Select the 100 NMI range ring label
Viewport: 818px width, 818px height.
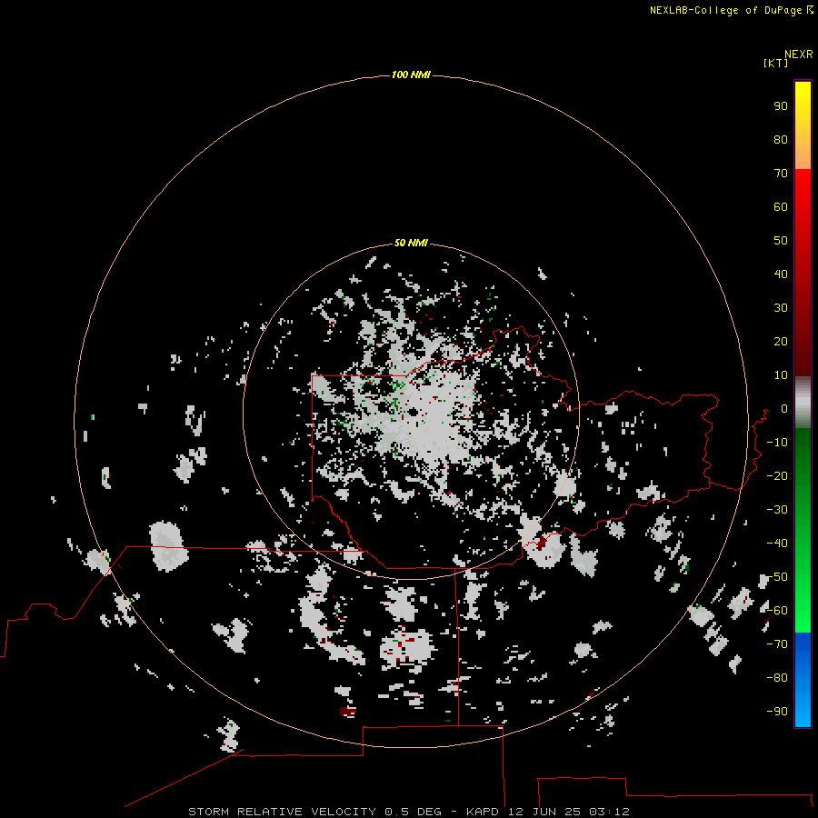click(411, 75)
